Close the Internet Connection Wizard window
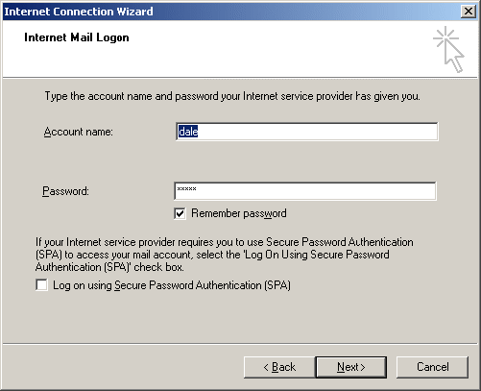The width and height of the screenshot is (481, 391). tap(469, 12)
